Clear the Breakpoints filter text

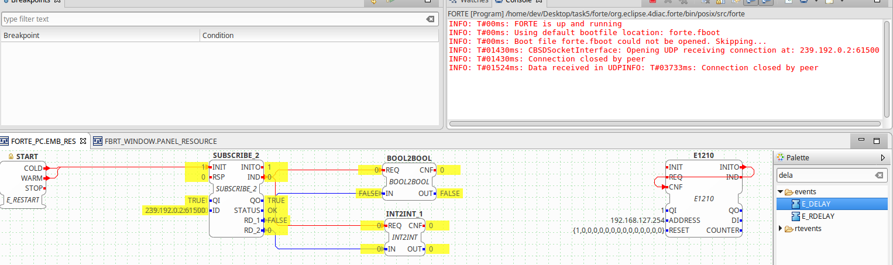coord(430,19)
